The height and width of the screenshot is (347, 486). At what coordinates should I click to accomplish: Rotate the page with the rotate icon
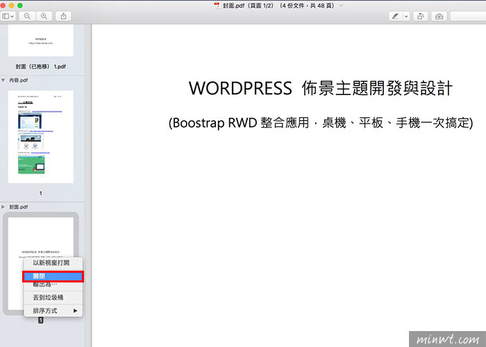tap(420, 16)
